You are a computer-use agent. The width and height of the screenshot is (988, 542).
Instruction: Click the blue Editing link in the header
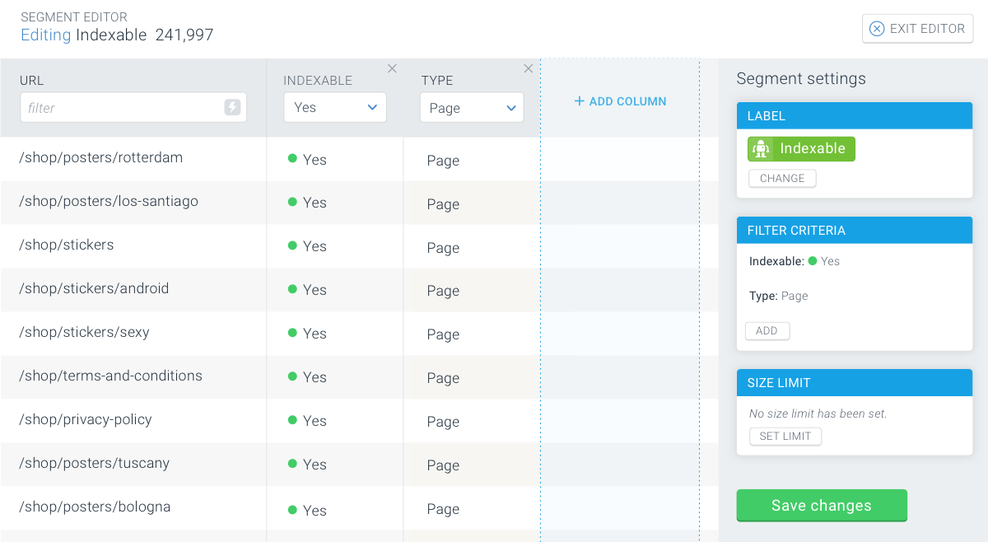pyautogui.click(x=46, y=35)
